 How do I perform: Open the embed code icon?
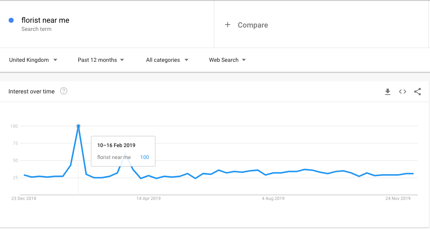click(x=402, y=92)
